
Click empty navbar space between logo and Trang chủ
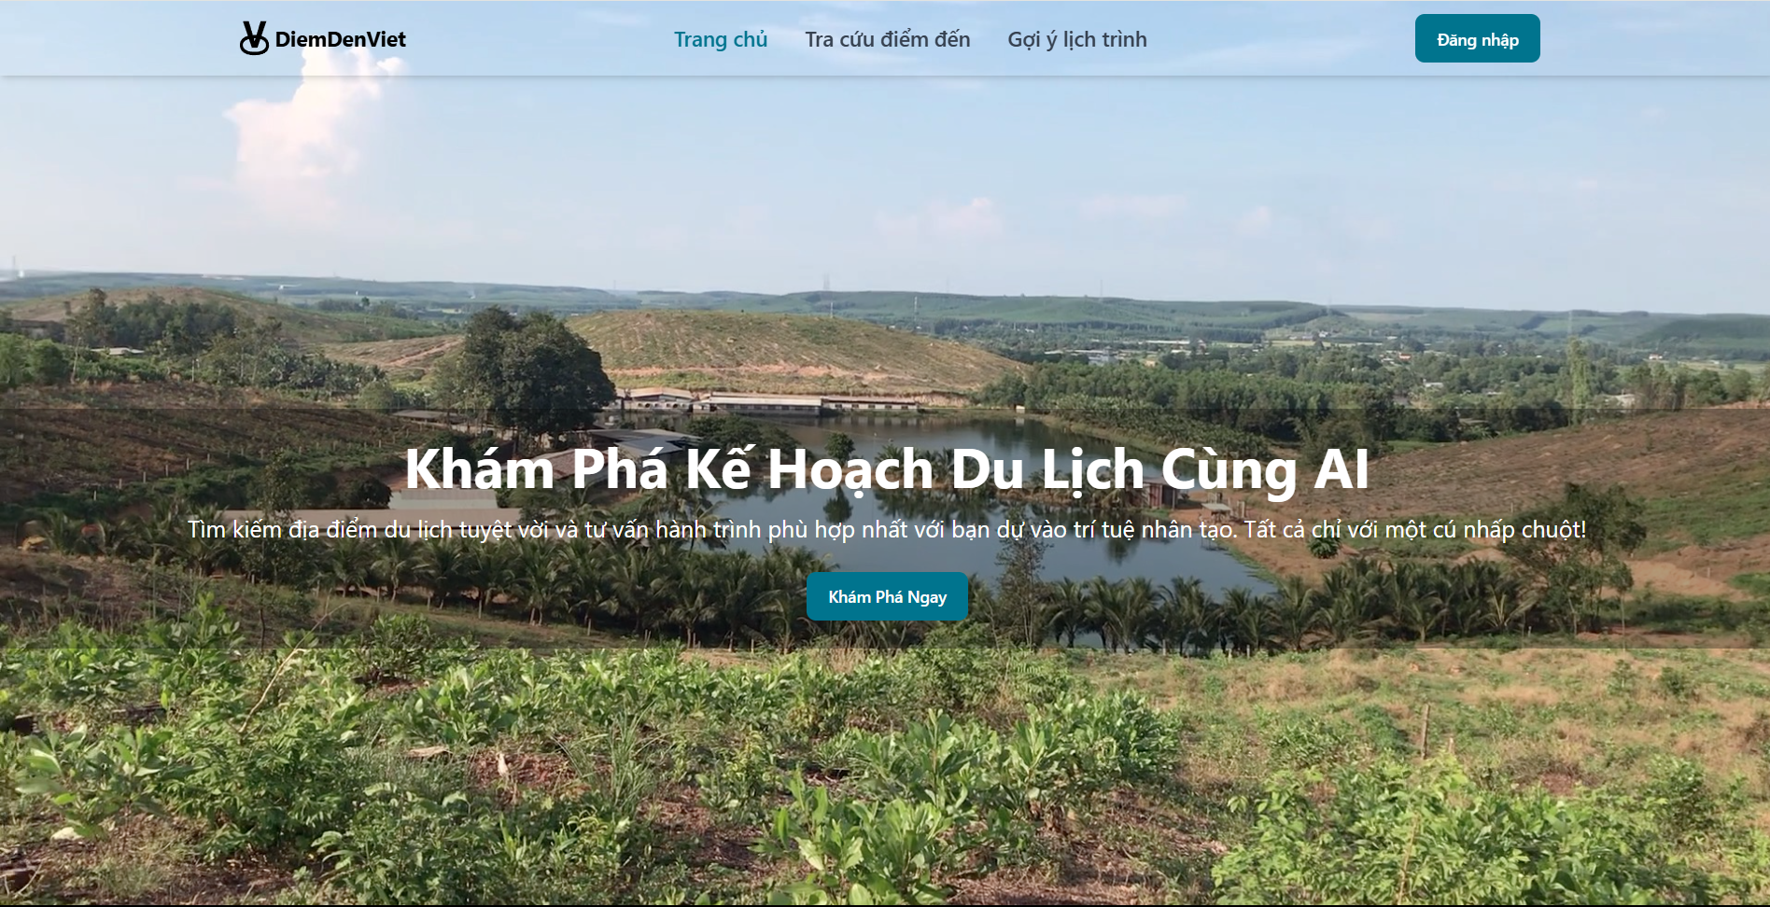(x=540, y=39)
